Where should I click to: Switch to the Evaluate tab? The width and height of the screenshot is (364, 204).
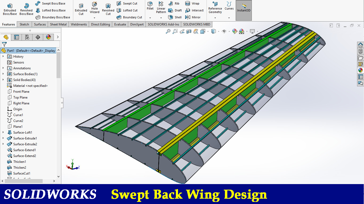(120, 24)
